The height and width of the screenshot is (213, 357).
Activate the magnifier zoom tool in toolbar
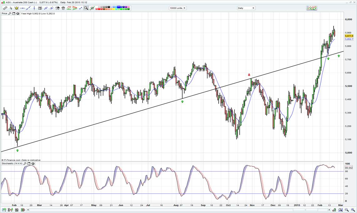pos(86,8)
